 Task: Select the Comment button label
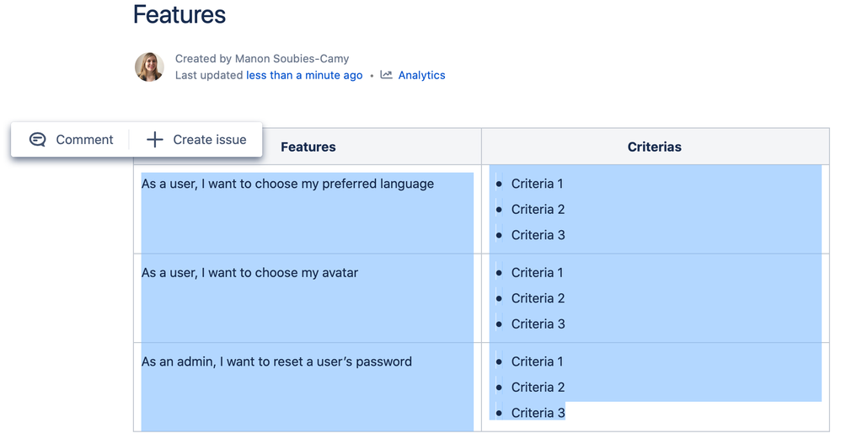84,140
